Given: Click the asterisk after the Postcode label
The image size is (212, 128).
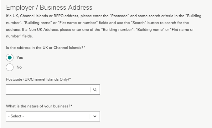Looking at the screenshot, I should (70, 79).
